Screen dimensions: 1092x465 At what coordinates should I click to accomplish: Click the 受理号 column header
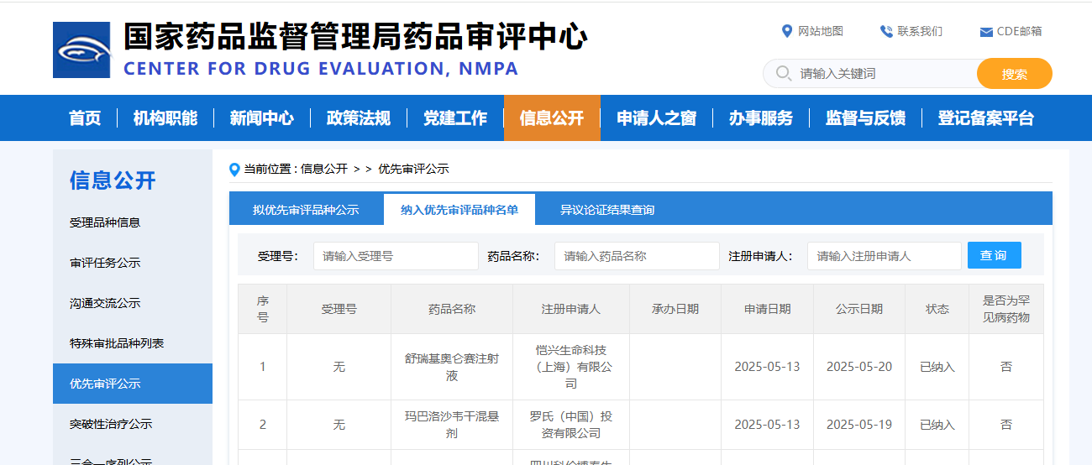339,309
